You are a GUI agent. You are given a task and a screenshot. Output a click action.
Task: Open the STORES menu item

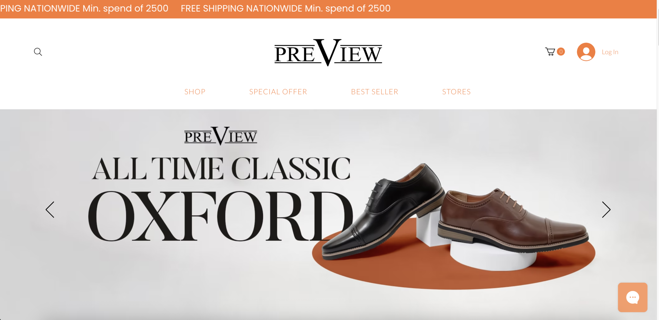(456, 92)
